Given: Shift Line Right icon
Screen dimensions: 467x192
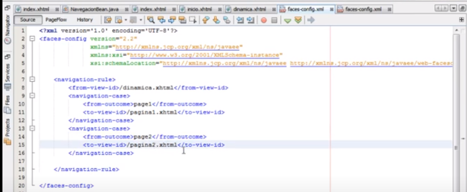Looking at the screenshot, I should pos(251,20).
